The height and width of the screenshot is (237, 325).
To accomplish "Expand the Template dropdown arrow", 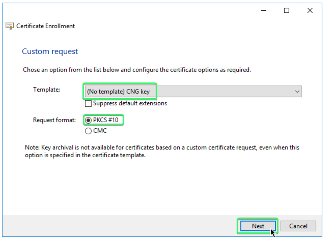I will click(297, 91).
